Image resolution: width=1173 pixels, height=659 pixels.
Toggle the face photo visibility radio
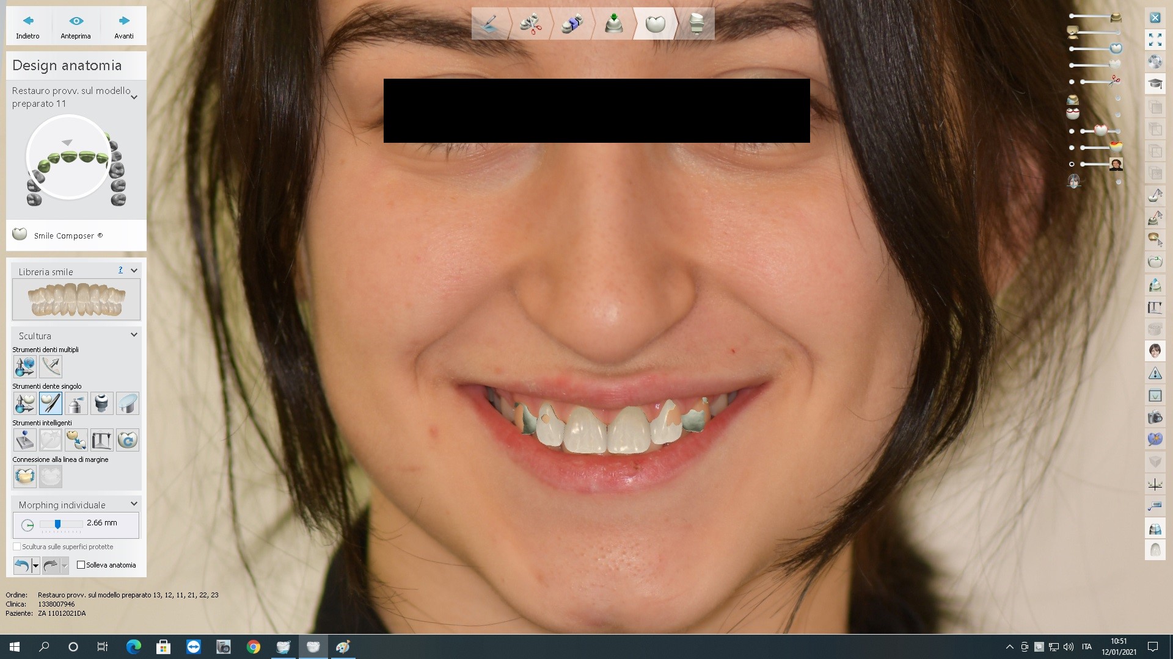(1072, 164)
